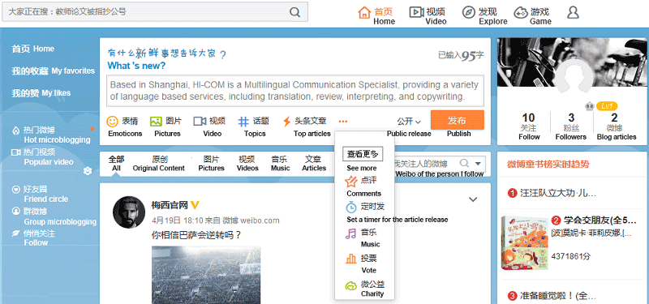Click the Lv1 level badge on profile card
649x304 pixels.
[x=607, y=106]
